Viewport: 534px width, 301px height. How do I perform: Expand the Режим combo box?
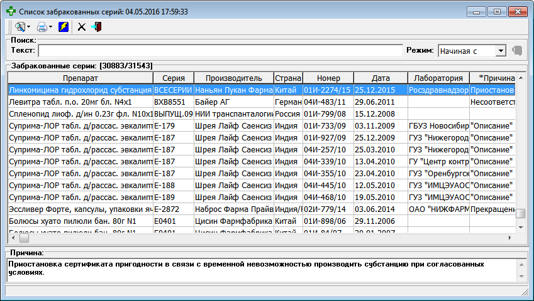coord(501,51)
